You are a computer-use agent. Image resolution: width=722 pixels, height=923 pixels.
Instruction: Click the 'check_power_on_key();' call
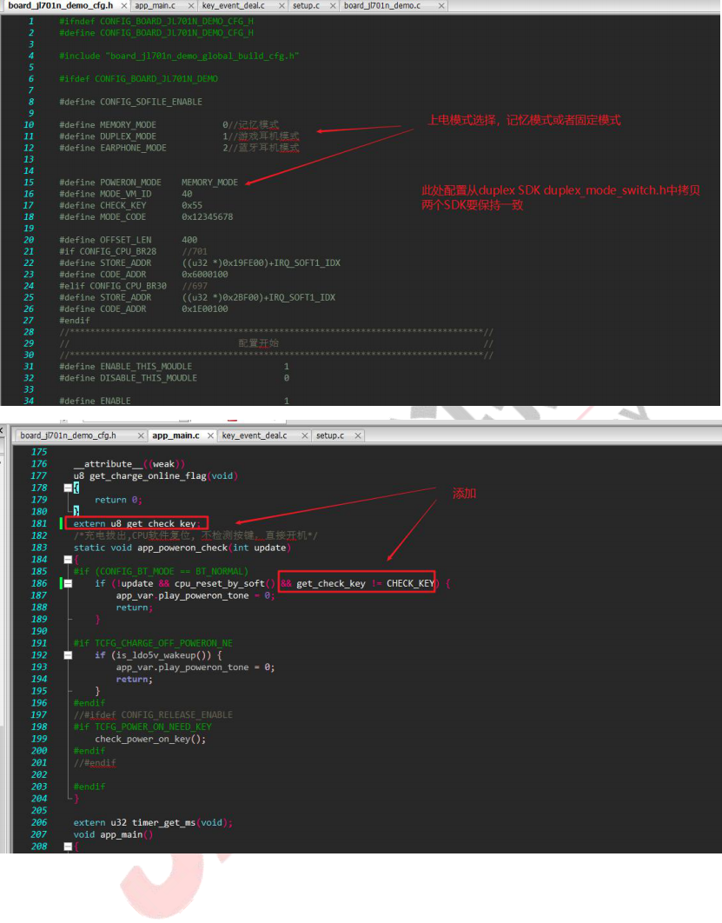point(150,739)
